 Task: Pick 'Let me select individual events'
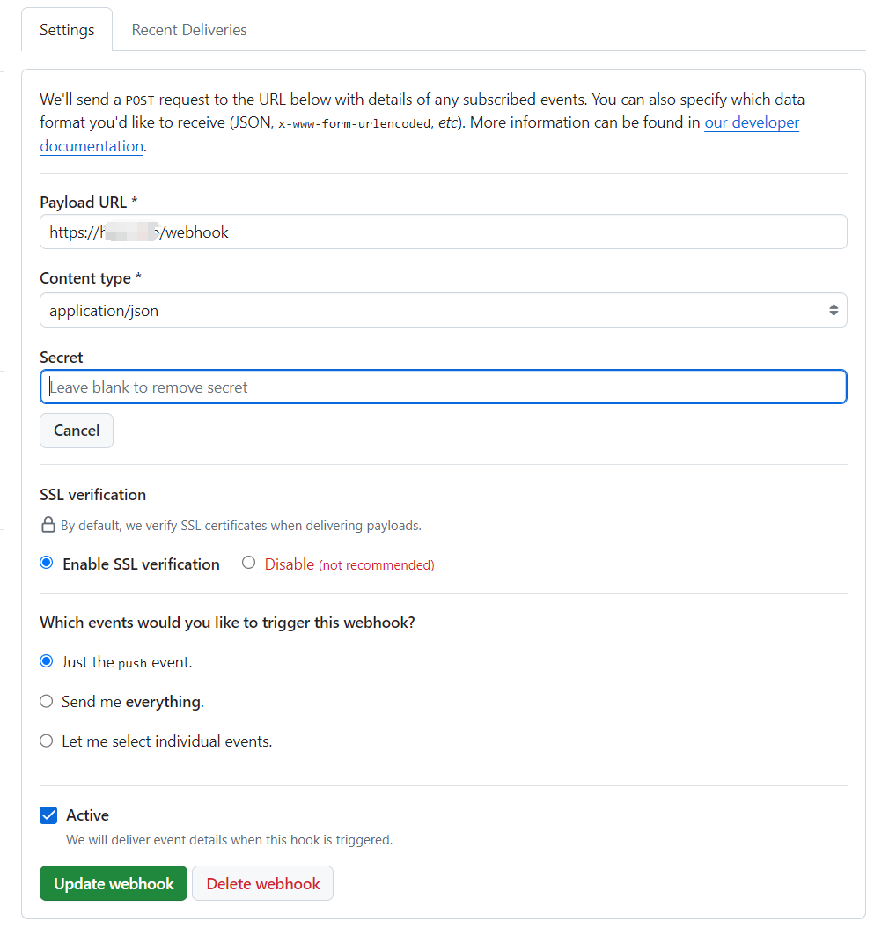(47, 741)
